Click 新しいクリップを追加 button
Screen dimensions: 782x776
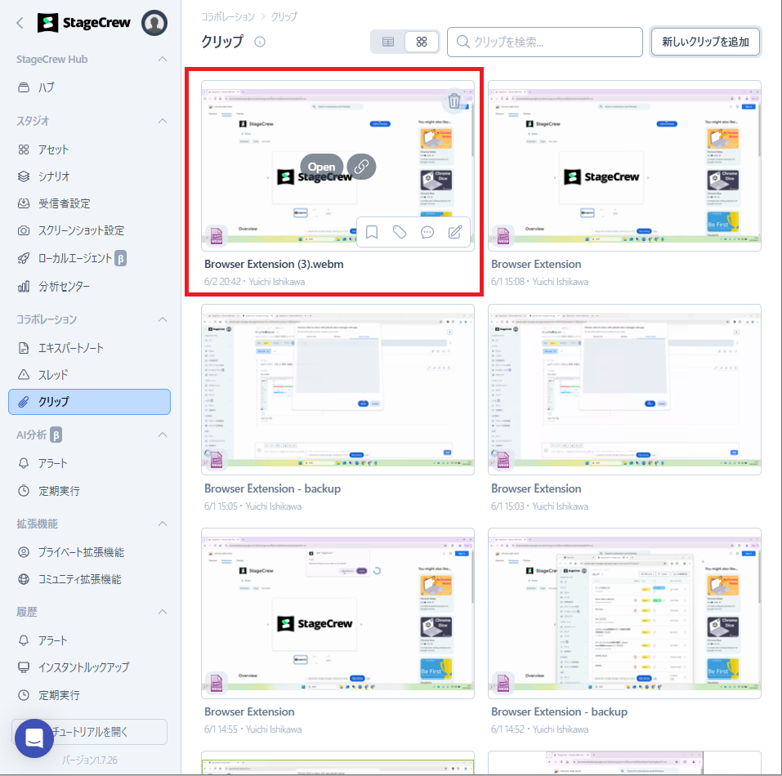(x=705, y=42)
